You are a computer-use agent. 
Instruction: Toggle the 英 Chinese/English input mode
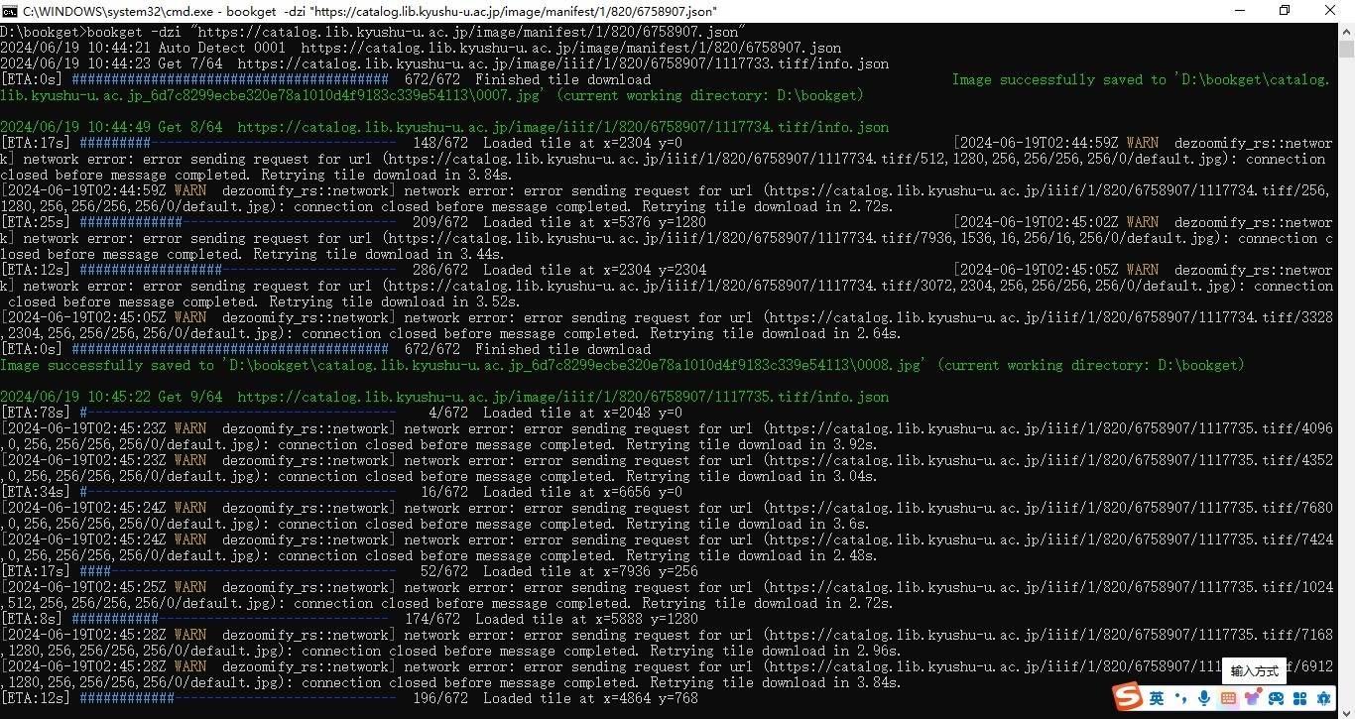coord(1157,698)
